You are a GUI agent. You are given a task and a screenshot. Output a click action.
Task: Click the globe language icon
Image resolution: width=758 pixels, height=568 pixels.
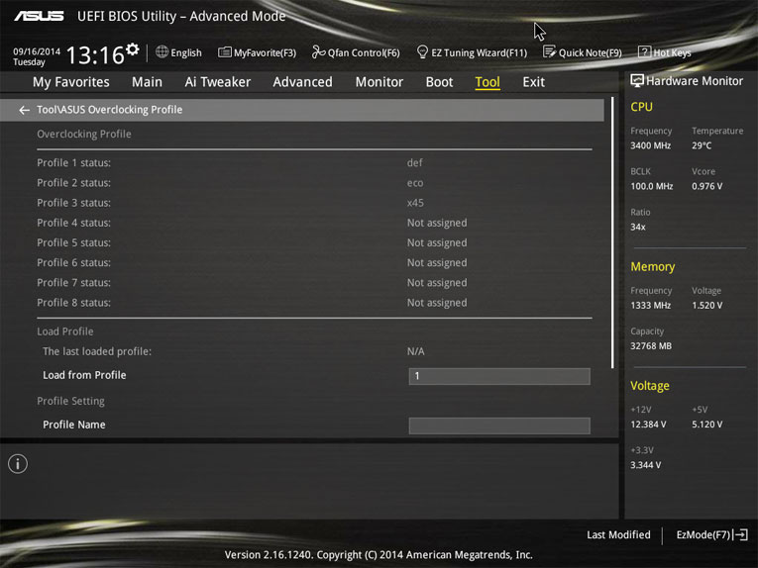coord(162,51)
